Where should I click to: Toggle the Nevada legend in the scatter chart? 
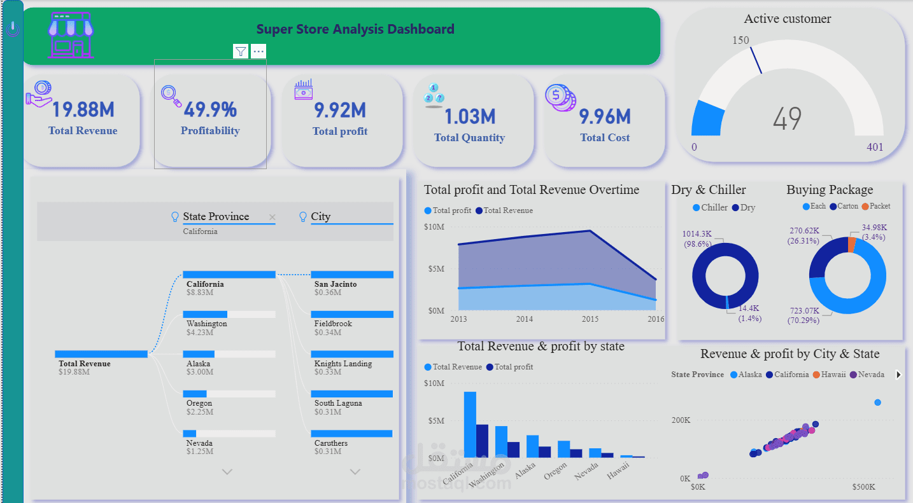[867, 375]
